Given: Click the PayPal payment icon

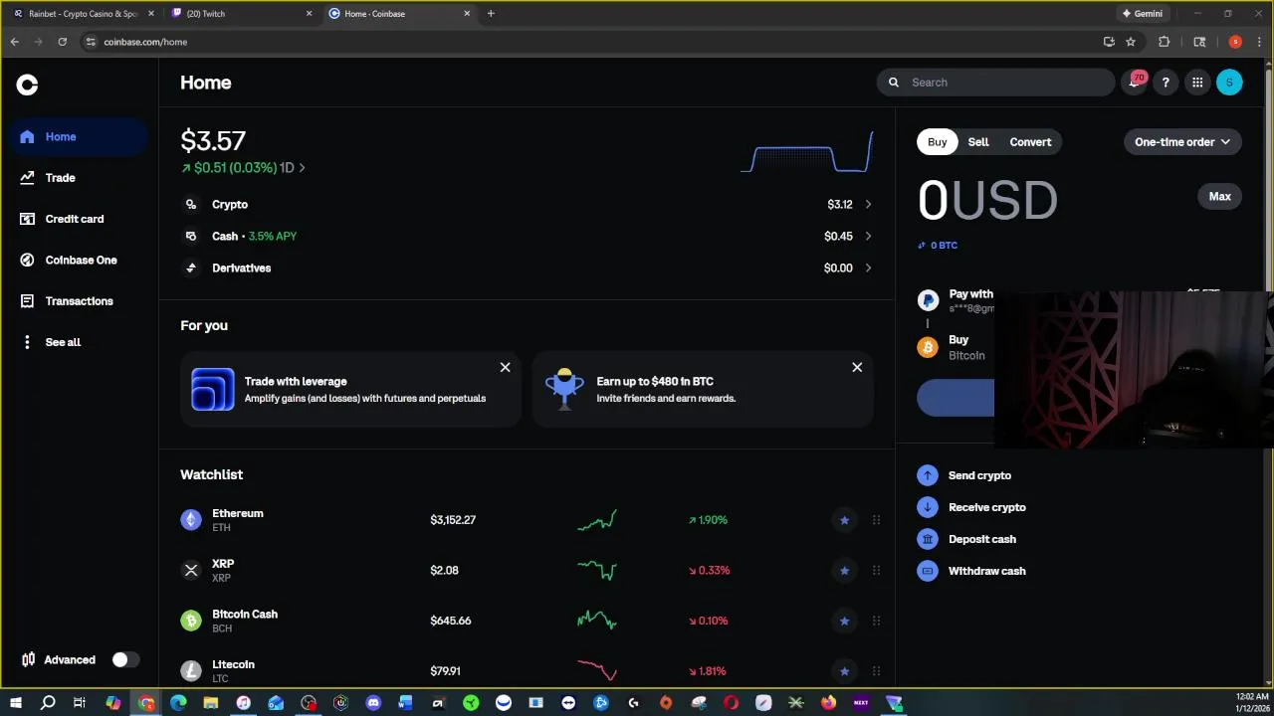Looking at the screenshot, I should tap(928, 300).
